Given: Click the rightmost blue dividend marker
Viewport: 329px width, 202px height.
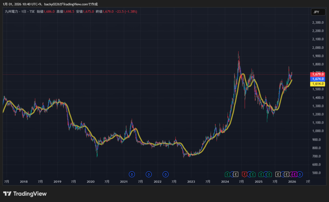Looking at the screenshot, I should [x=299, y=174].
